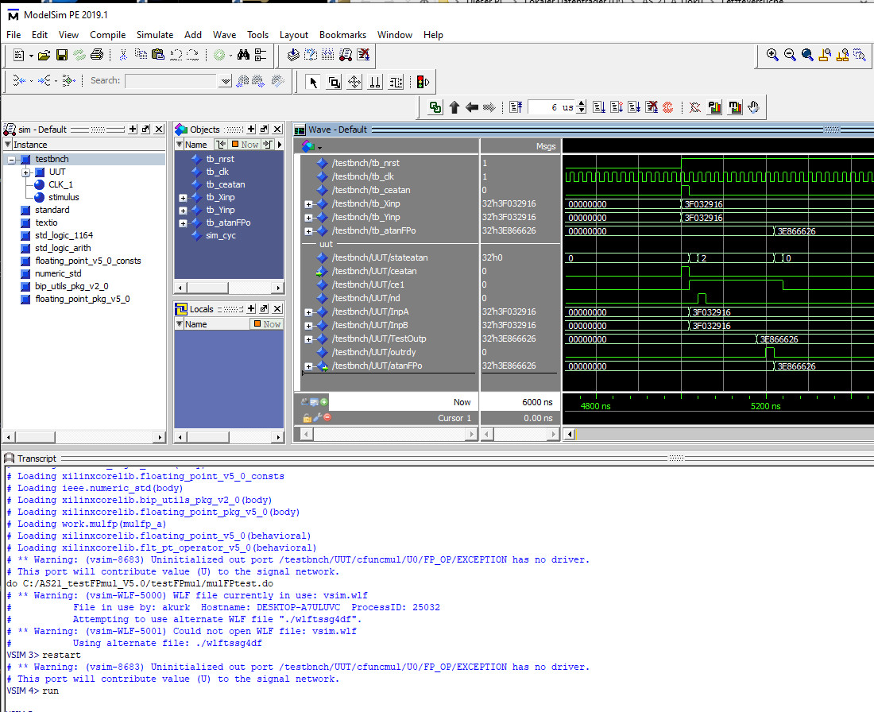Viewport: 874px width, 712px height.
Task: Click the Performance Profiling icon
Action: coord(714,107)
